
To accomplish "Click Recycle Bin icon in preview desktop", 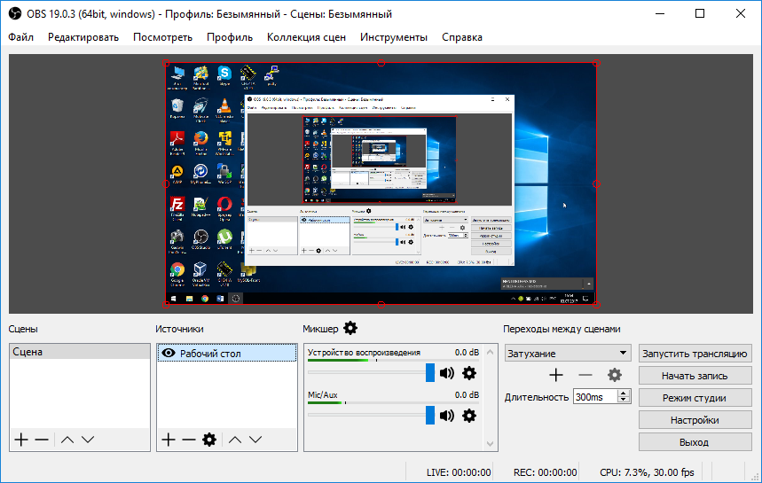I will 177,105.
